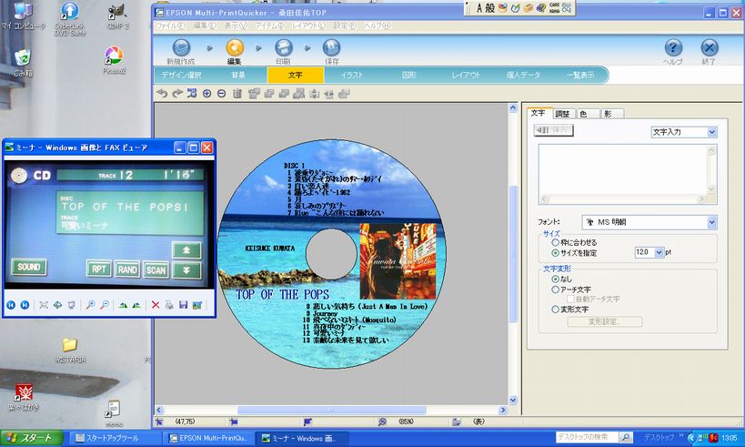This screenshot has width=745, height=447.
Task: Select 枠に合わせる size option
Action: coord(574,242)
